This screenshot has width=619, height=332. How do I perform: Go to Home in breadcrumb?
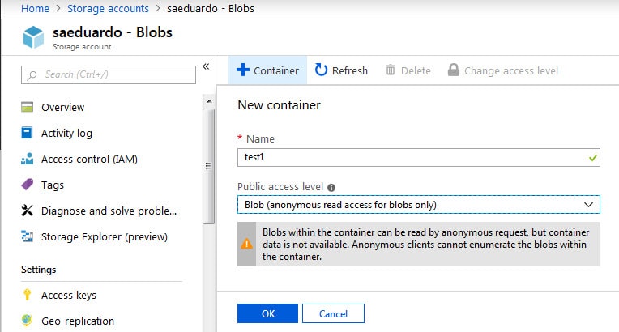[35, 8]
